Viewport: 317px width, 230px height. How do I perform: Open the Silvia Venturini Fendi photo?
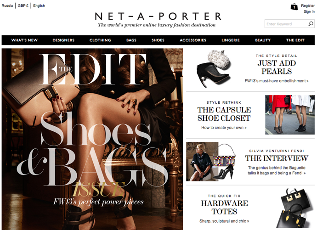202,162
